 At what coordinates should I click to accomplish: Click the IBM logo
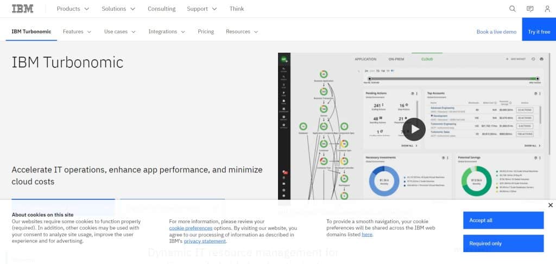[x=23, y=9]
